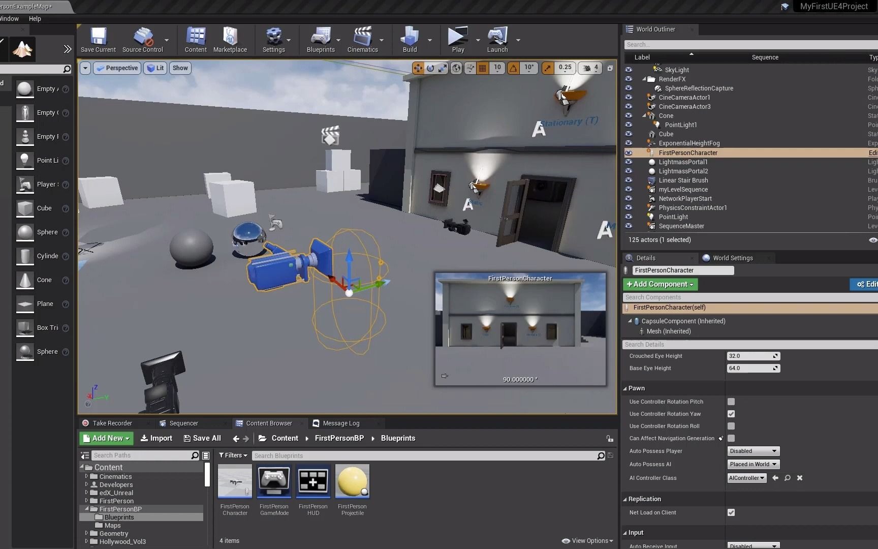This screenshot has height=549, width=878.
Task: Select the translate gizmo mode icon
Action: (x=418, y=68)
